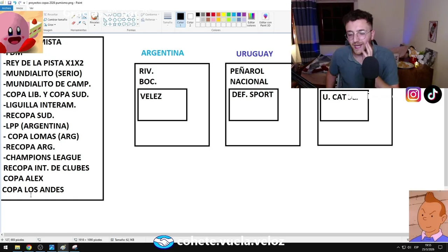448x252 pixels.
Task: Click the Save icon in title bar
Action: point(9,3)
